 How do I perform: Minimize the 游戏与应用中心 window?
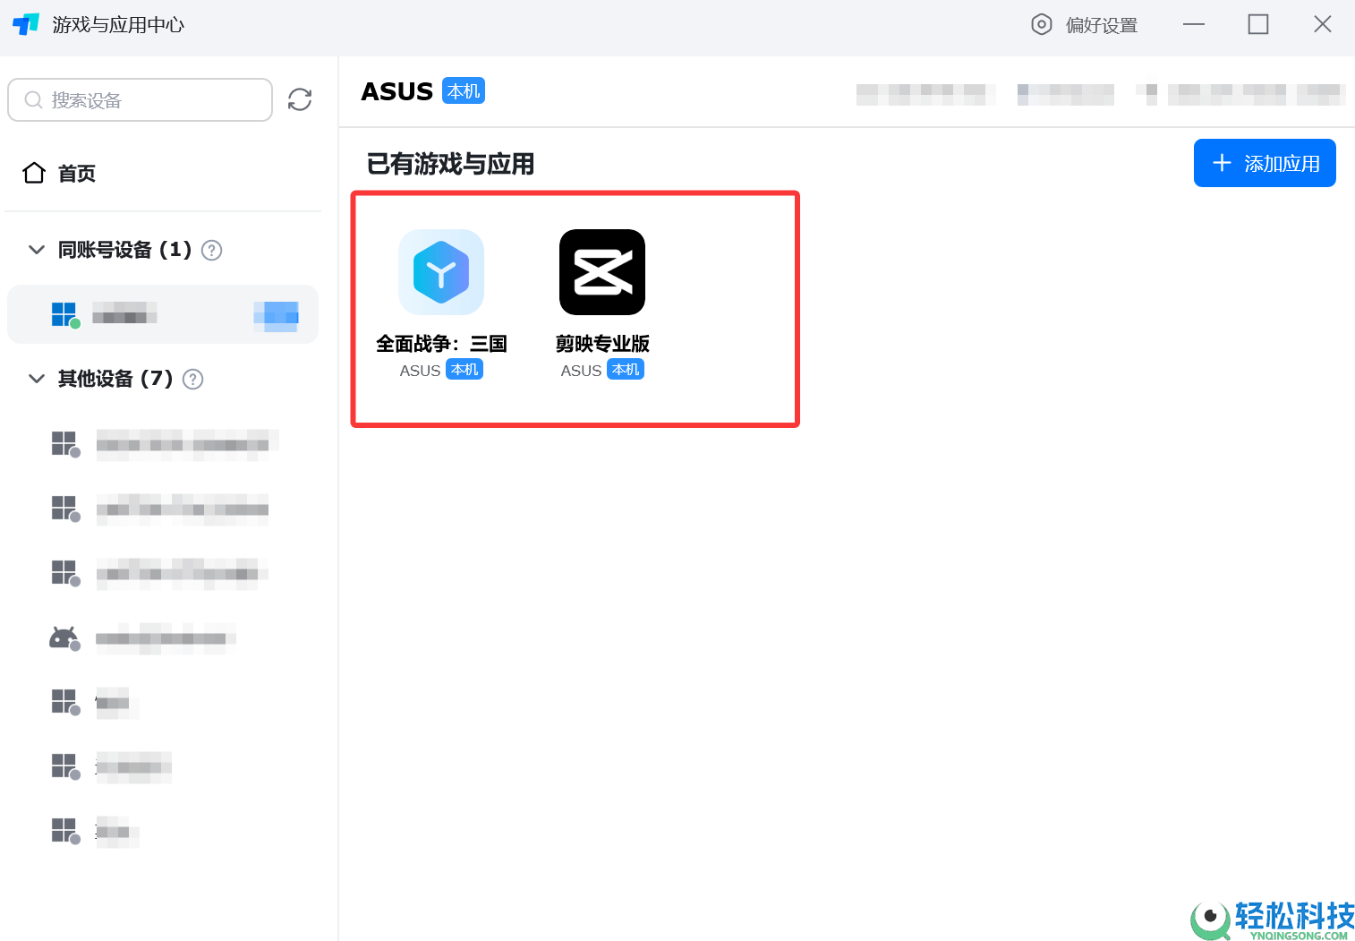pos(1194,24)
